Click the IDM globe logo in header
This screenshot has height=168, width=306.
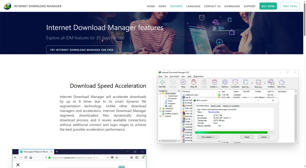point(7,6)
